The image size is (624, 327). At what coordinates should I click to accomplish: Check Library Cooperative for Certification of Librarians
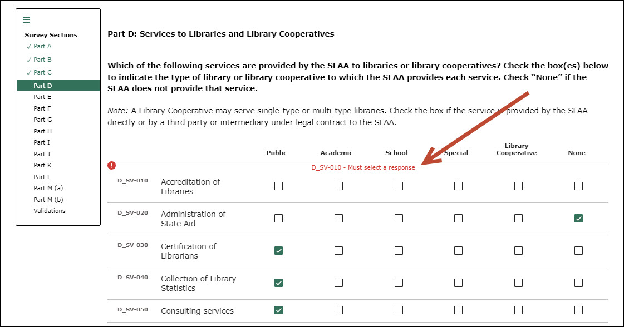pos(518,251)
